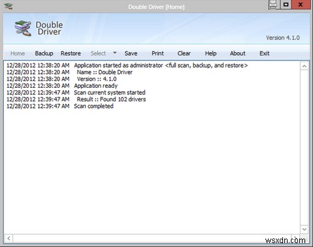Clear the log window
313x247 pixels.
pos(184,53)
